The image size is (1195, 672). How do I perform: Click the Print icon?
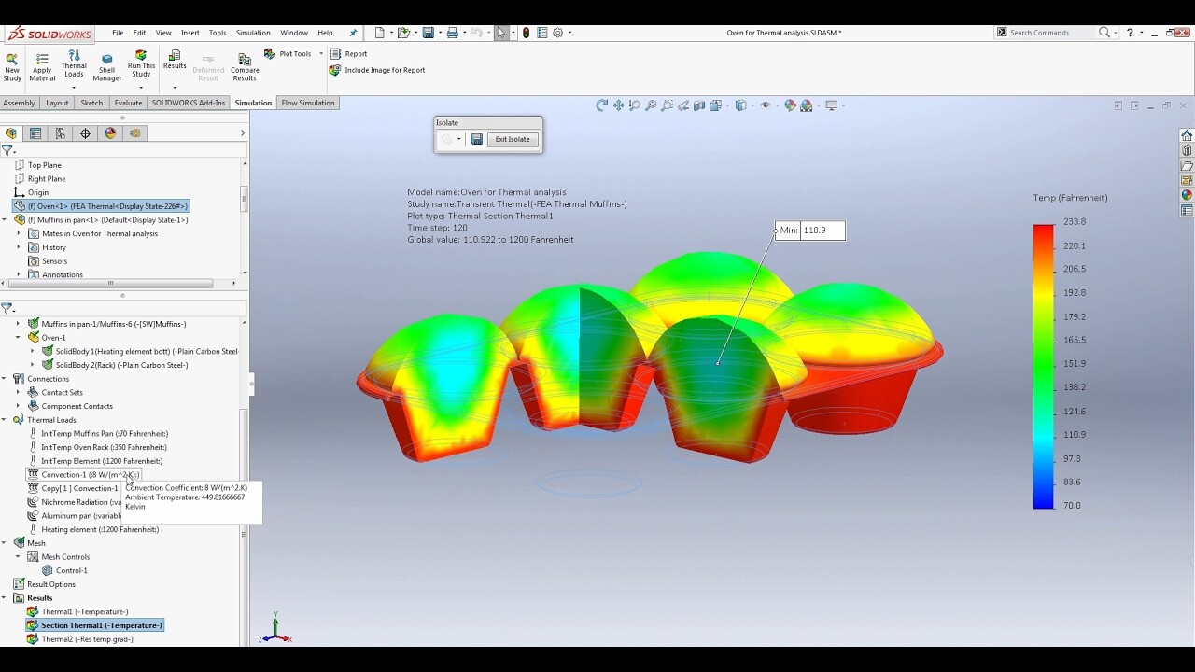click(x=452, y=33)
